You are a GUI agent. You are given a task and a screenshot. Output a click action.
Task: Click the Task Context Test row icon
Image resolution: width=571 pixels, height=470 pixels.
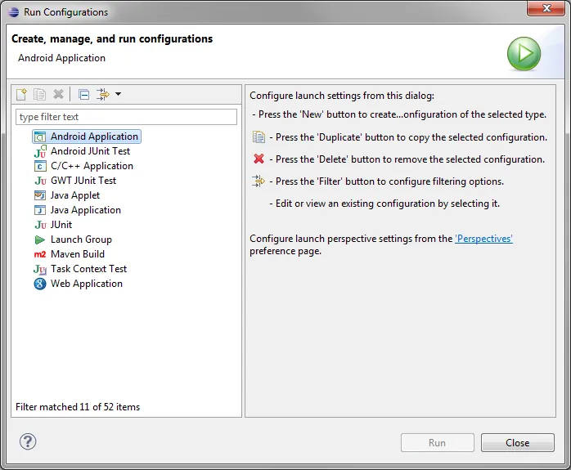40,269
